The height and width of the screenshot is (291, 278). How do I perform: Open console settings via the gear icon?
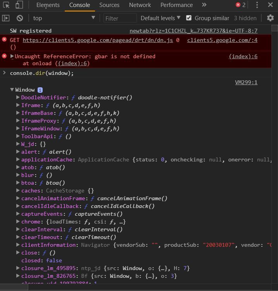(270, 18)
